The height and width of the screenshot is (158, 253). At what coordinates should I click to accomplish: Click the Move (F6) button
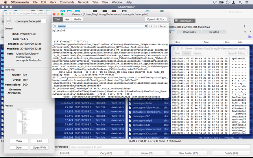pyautogui.click(x=147, y=153)
